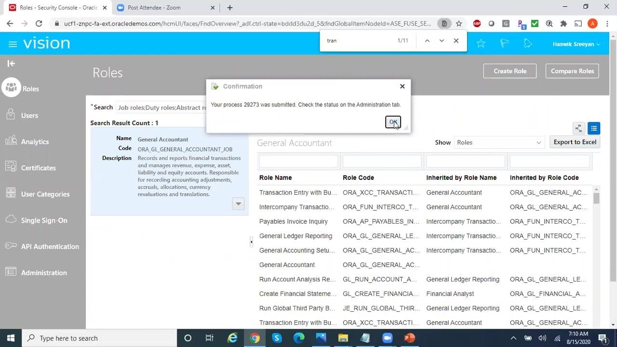Click the Windows taskbar search box
This screenshot has width=617, height=347.
[100, 338]
